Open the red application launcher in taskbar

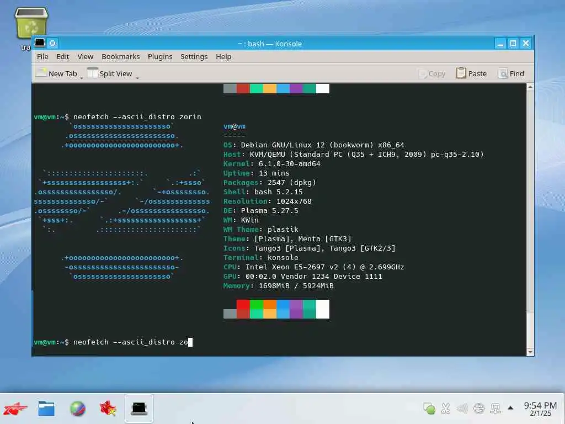[15, 409]
